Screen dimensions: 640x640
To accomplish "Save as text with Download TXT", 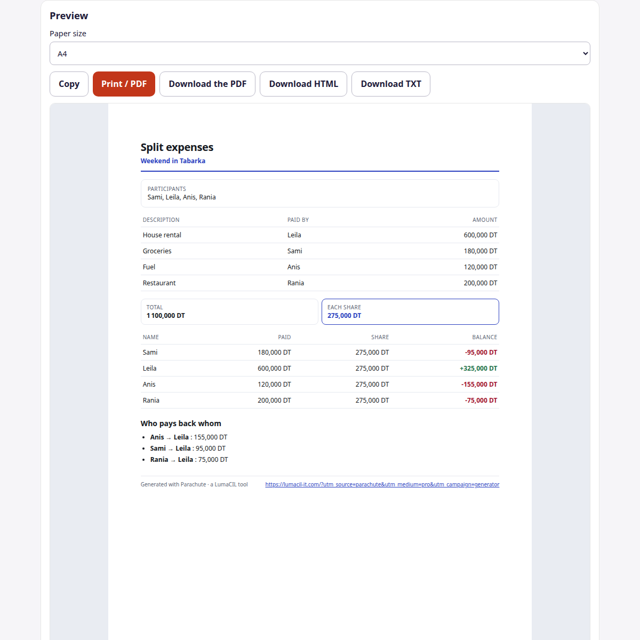I will [x=391, y=84].
